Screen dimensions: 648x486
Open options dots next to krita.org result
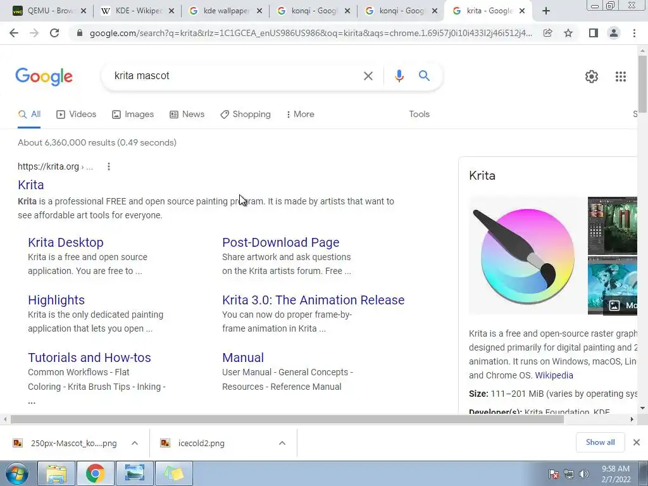(109, 166)
